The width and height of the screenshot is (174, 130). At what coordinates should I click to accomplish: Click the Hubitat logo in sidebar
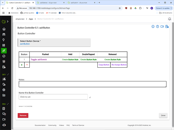tap(4, 21)
